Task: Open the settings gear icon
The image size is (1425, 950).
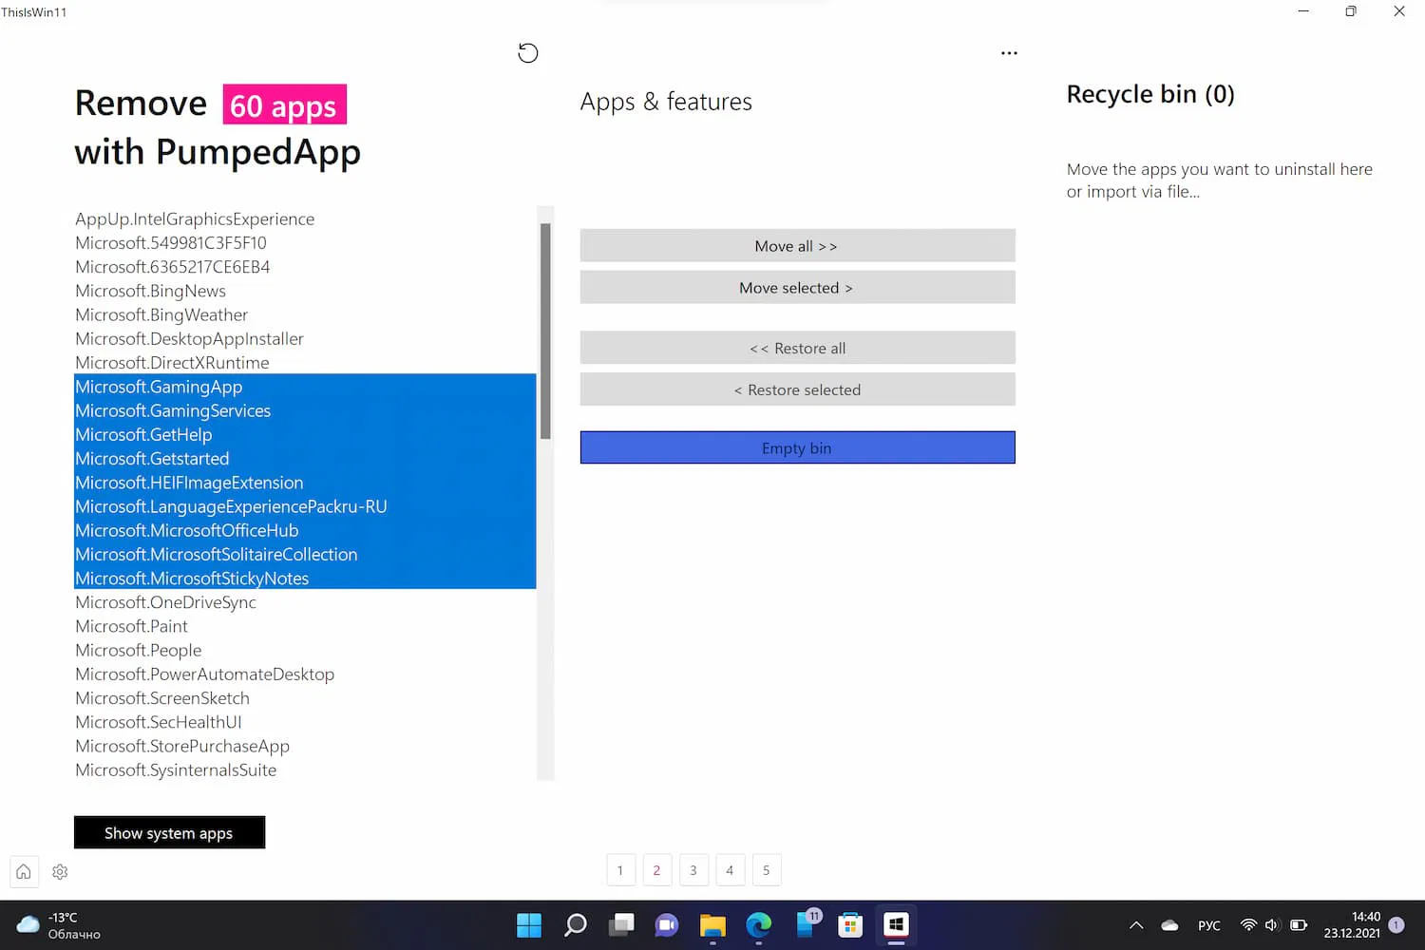Action: click(60, 871)
